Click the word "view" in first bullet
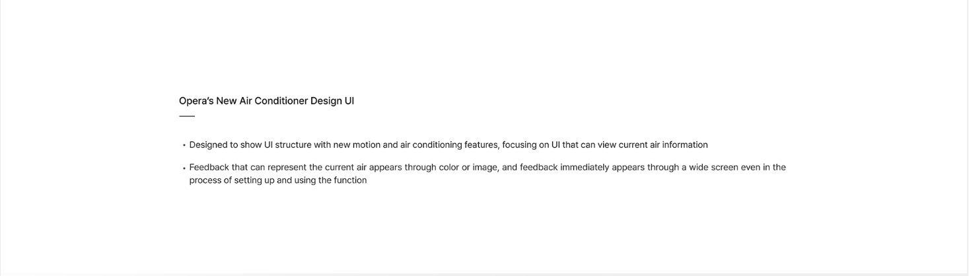969x276 pixels. 607,145
